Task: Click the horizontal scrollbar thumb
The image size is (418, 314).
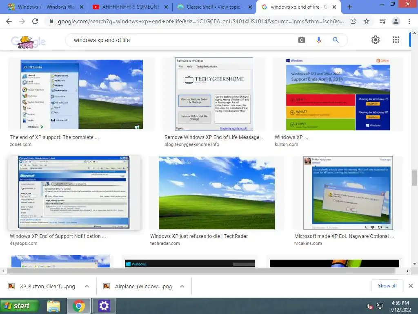Action: tap(201, 271)
